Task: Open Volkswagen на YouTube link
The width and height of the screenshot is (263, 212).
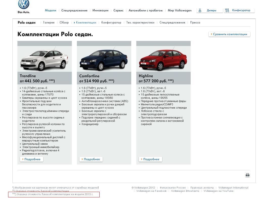Action: tap(218, 191)
